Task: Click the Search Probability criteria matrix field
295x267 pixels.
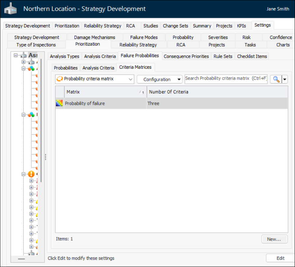Action: point(226,79)
